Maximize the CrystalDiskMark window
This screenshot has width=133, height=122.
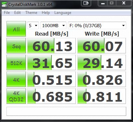click(112, 3)
